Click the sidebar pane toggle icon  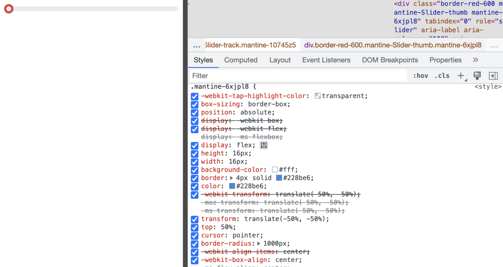pyautogui.click(x=493, y=76)
